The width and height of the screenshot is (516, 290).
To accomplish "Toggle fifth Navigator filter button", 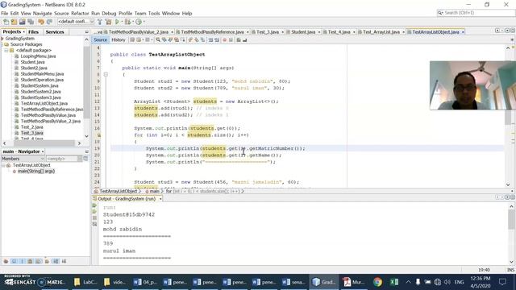I will click(x=39, y=261).
